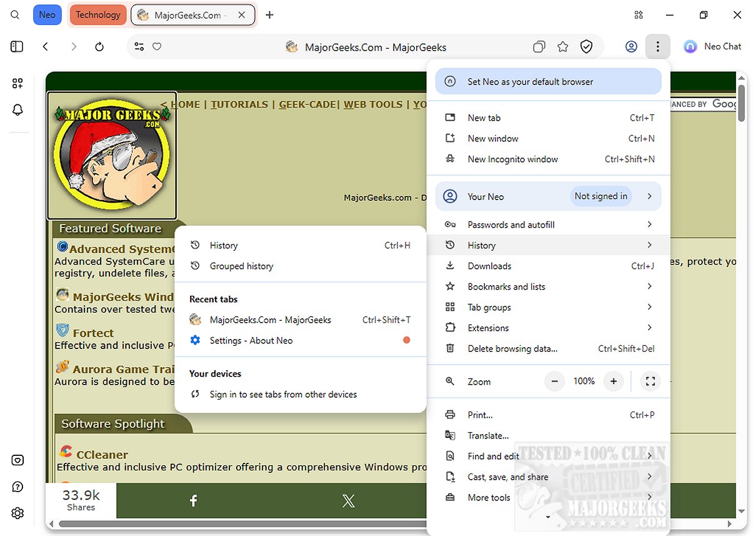Open settings gear in left sidebar
The image size is (753, 536).
(17, 513)
